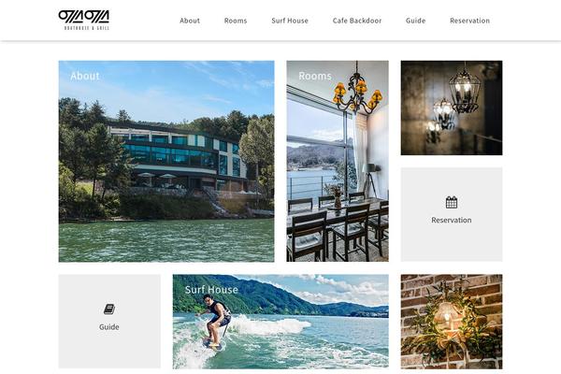Click the gray Guide tile label

pyautogui.click(x=109, y=326)
